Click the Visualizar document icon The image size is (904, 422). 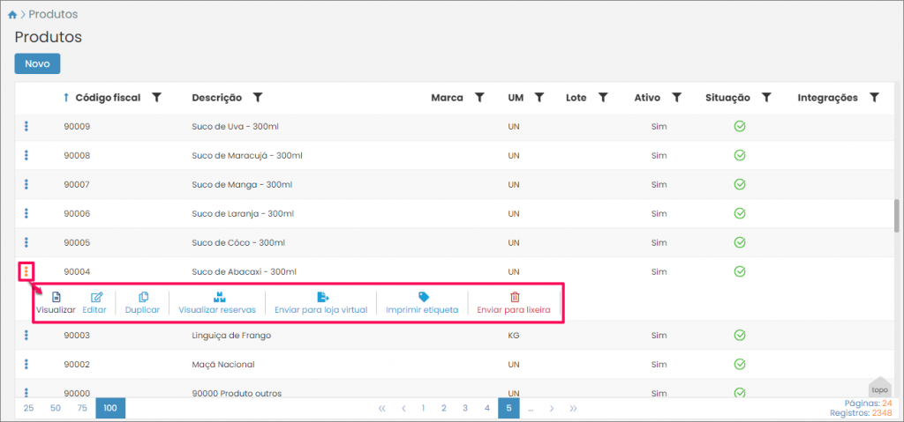point(56,297)
